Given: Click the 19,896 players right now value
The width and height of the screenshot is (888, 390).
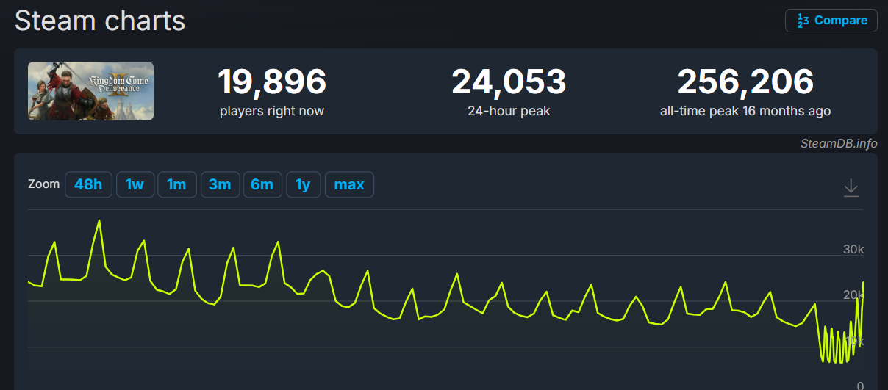Looking at the screenshot, I should pyautogui.click(x=272, y=82).
